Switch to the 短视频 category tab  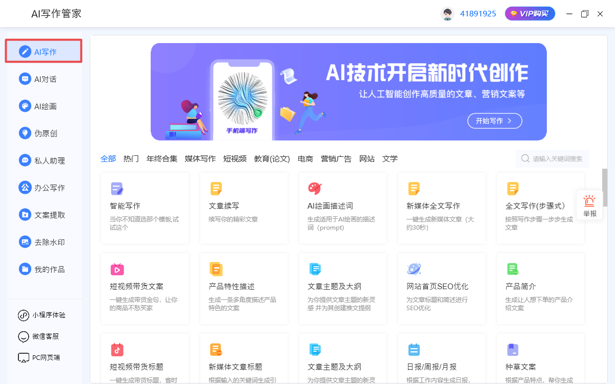pyautogui.click(x=235, y=159)
